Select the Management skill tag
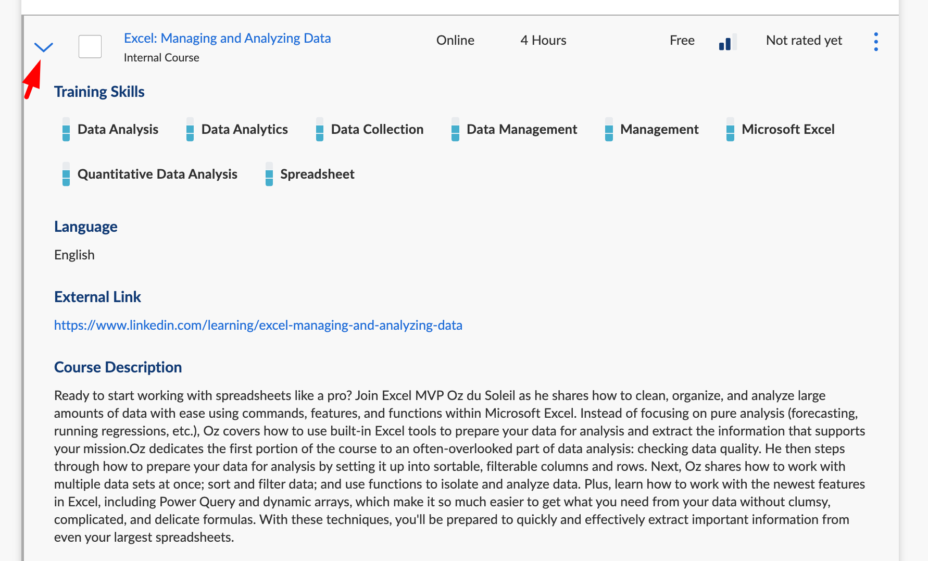Viewport: 928px width, 561px height. tap(659, 129)
